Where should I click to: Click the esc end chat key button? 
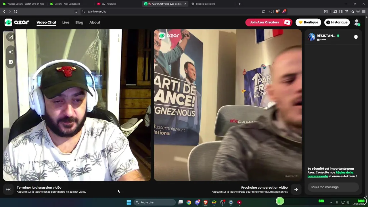coord(8,189)
